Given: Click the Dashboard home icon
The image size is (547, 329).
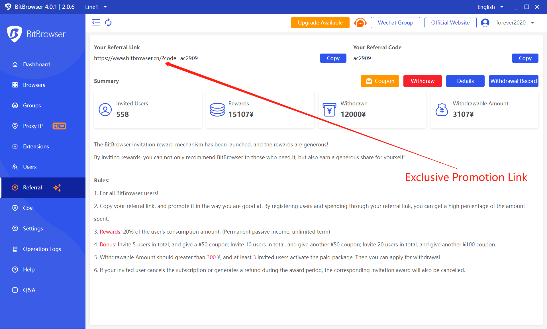Looking at the screenshot, I should click(x=15, y=64).
